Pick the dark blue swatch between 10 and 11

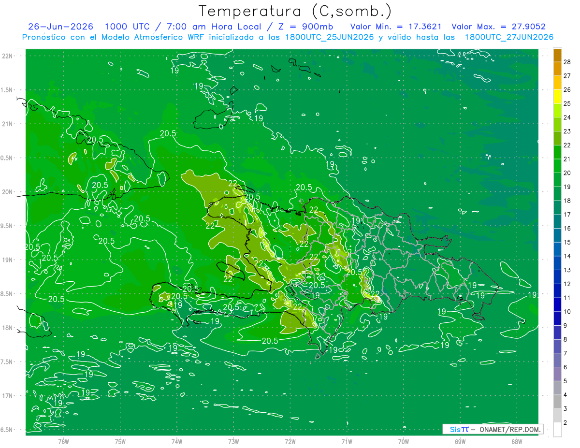(557, 305)
